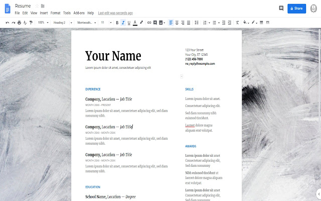Open the Help menu

point(91,13)
